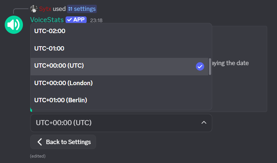Image resolution: width=277 pixels, height=163 pixels.
Task: Click the blue selected checkmark icon
Action: [x=200, y=66]
